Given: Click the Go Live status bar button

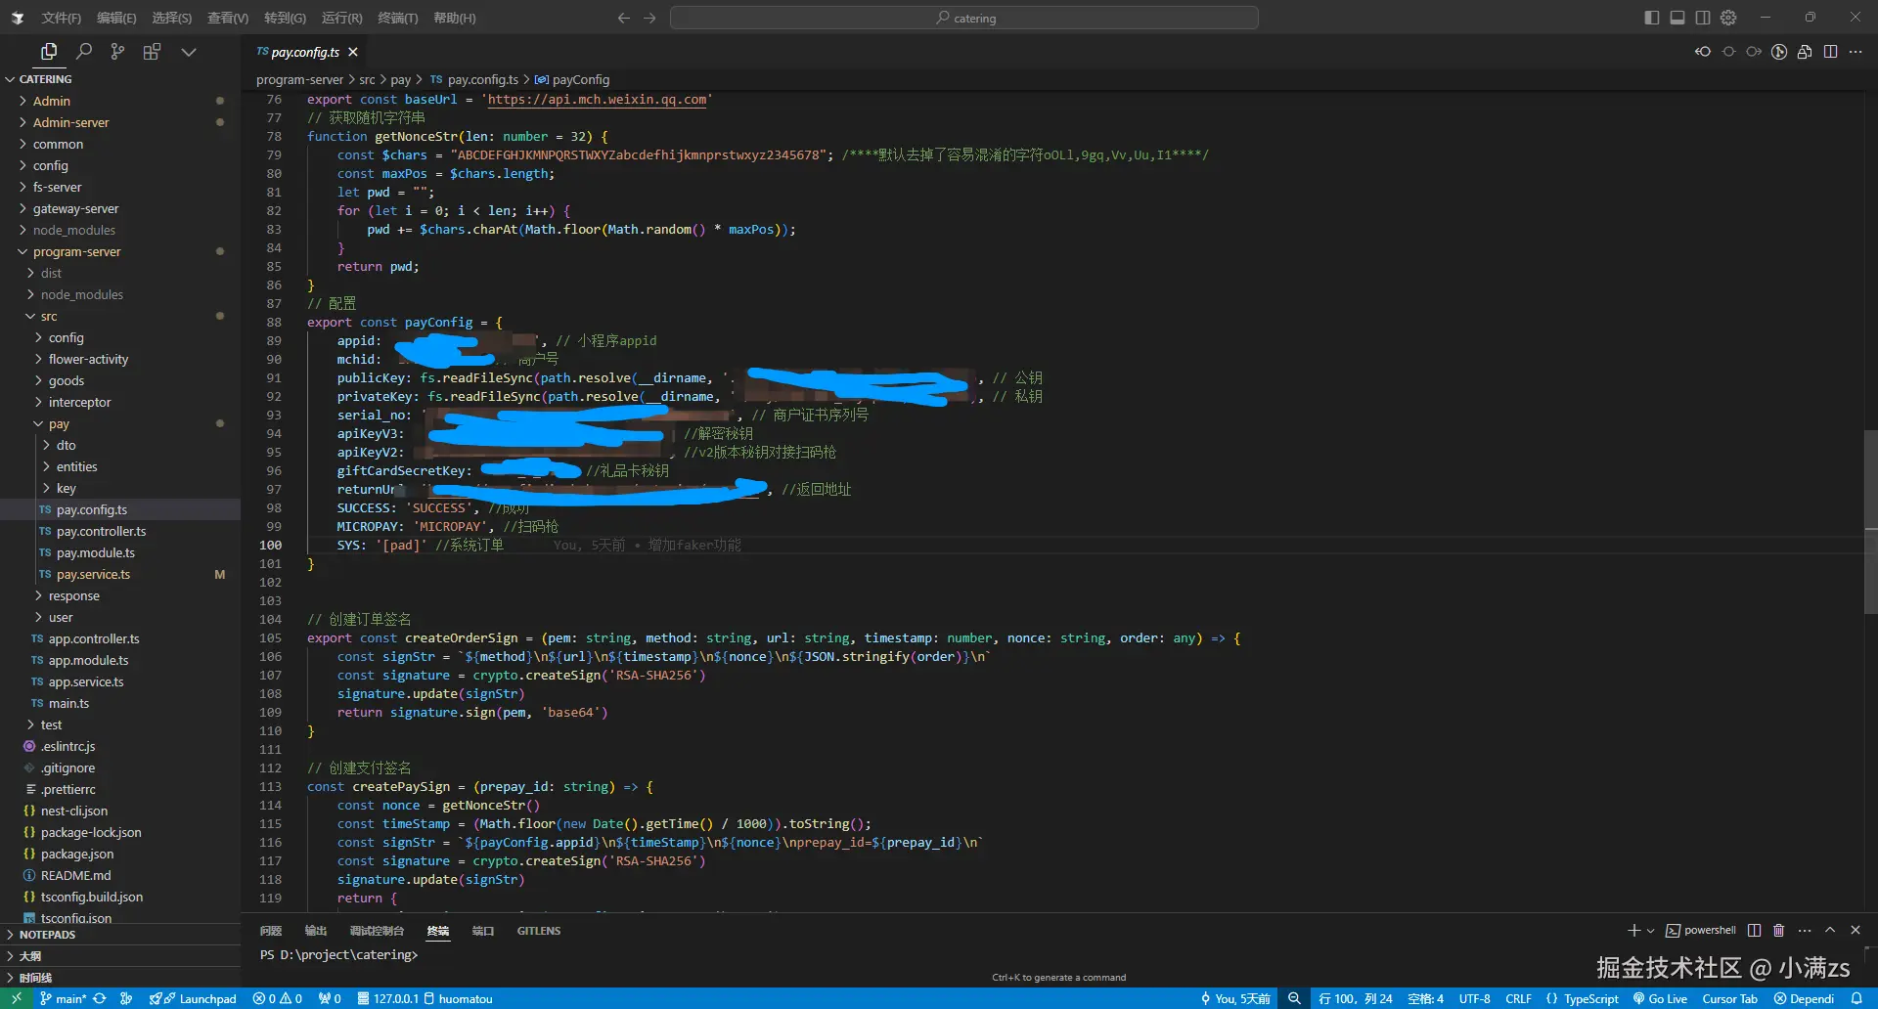Looking at the screenshot, I should pyautogui.click(x=1660, y=998).
